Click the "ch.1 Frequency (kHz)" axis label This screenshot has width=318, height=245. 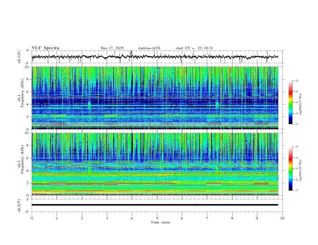pos(21,92)
